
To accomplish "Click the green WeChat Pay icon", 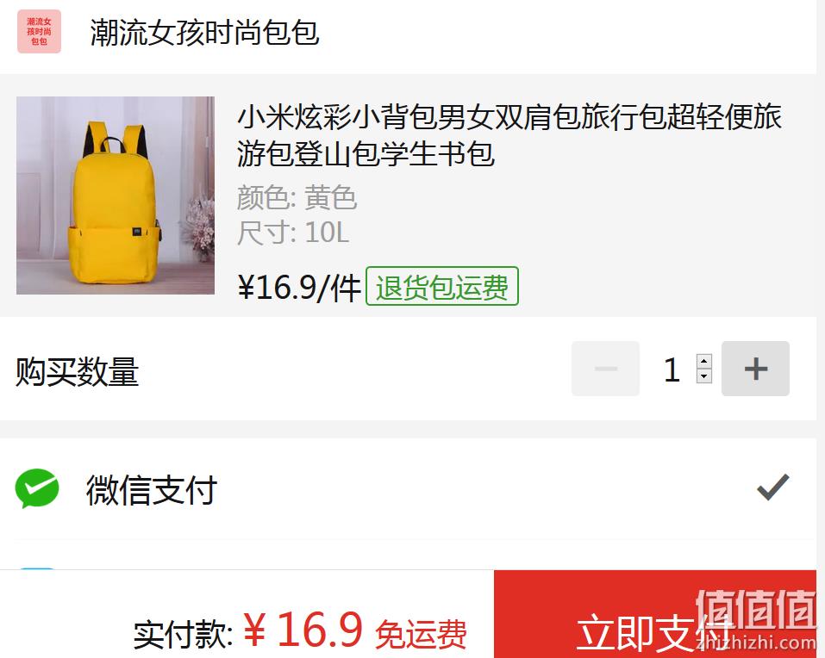I will pyautogui.click(x=37, y=488).
